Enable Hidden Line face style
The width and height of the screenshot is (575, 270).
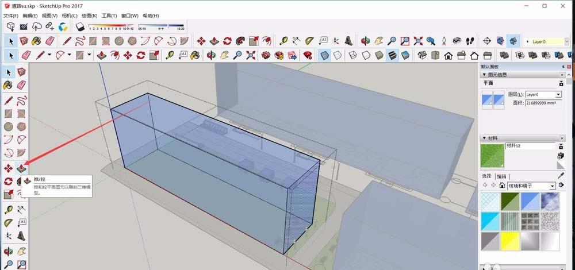click(366, 55)
